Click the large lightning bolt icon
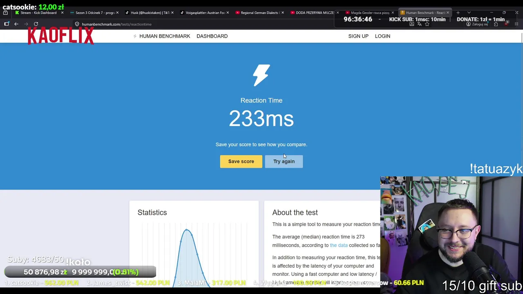The image size is (523, 294). (261, 75)
